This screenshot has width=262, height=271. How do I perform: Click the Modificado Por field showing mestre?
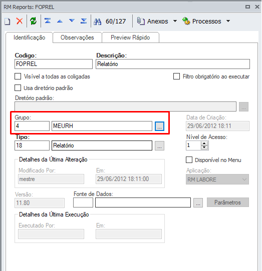(51, 179)
